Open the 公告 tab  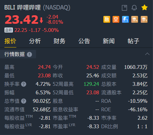click(84, 41)
